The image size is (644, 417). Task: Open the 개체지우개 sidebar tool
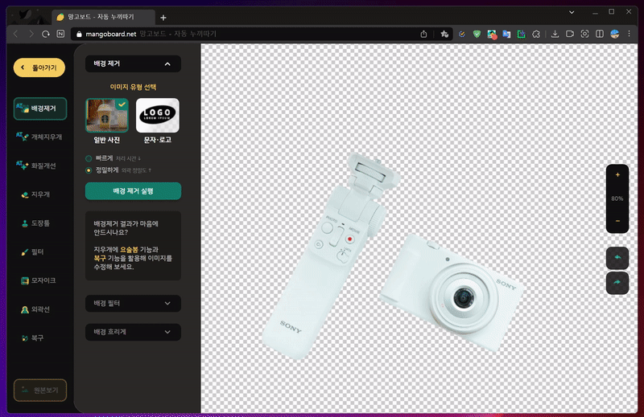tap(39, 137)
